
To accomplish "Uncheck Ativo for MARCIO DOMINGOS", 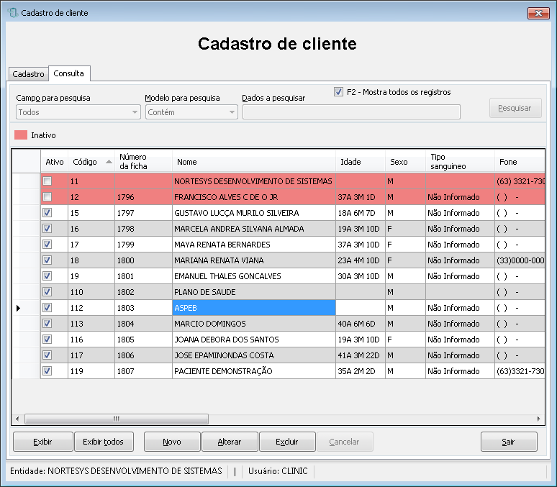I will (47, 324).
